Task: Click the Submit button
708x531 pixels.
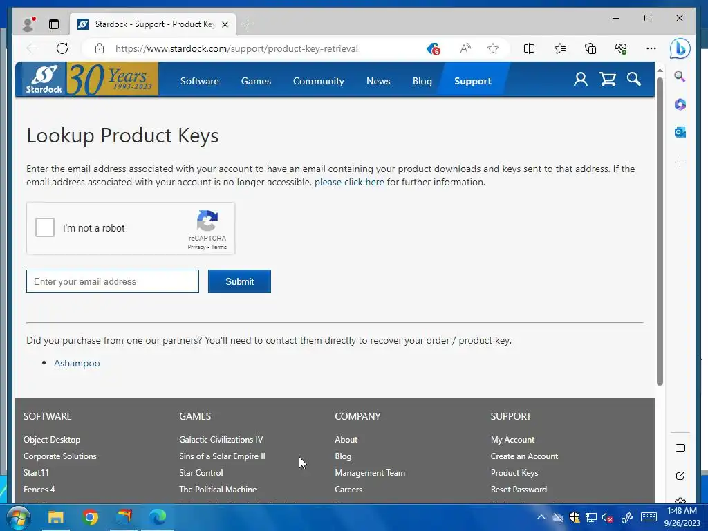Action: pos(239,281)
